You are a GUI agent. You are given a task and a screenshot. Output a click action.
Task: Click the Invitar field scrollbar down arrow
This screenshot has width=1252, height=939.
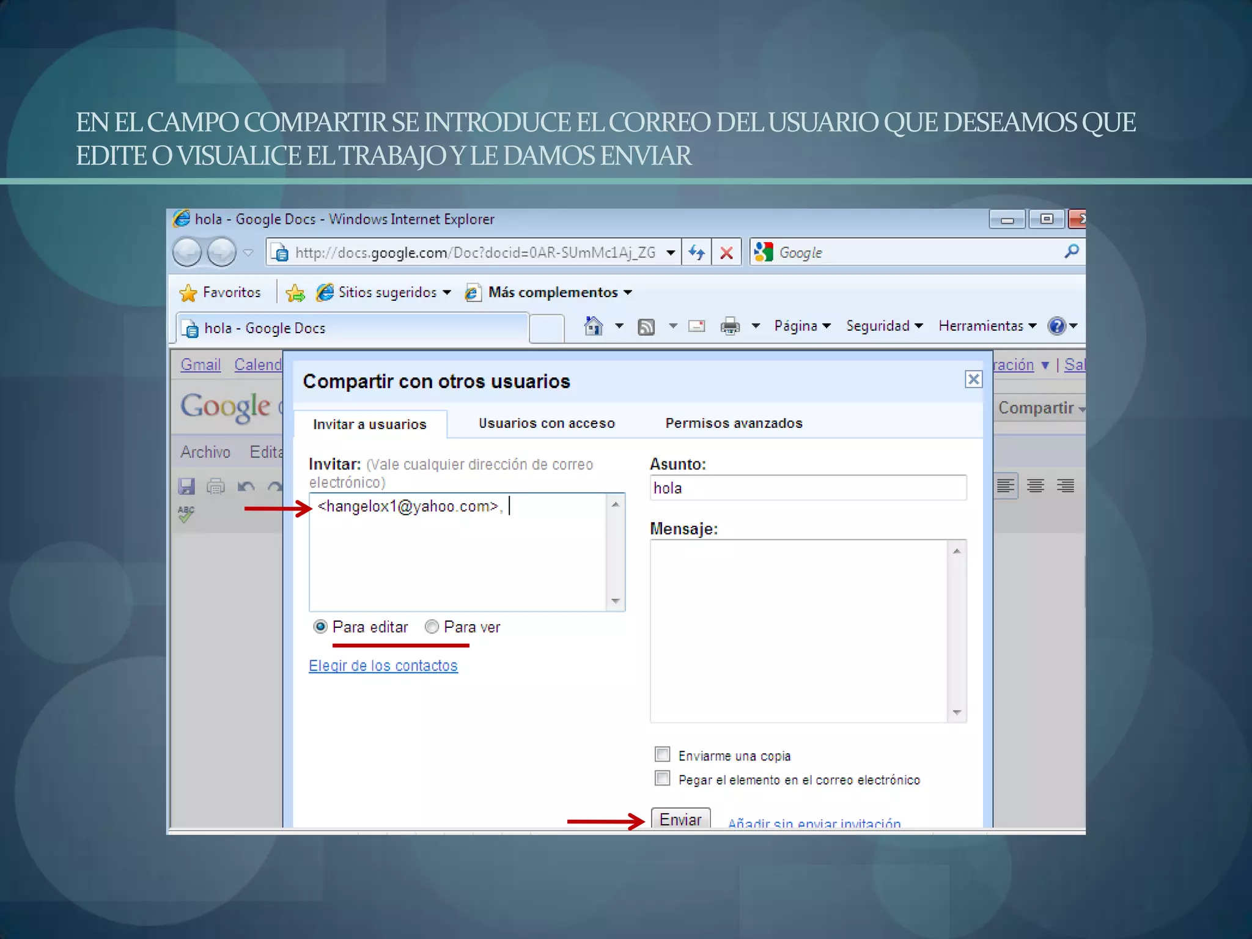pos(616,601)
